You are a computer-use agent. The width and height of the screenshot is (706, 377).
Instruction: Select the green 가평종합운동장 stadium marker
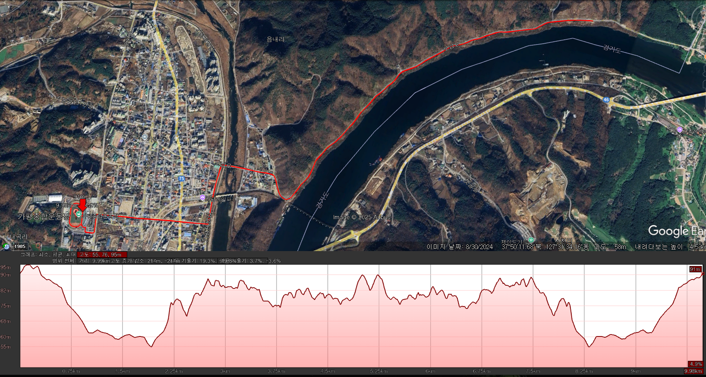[x=79, y=214]
